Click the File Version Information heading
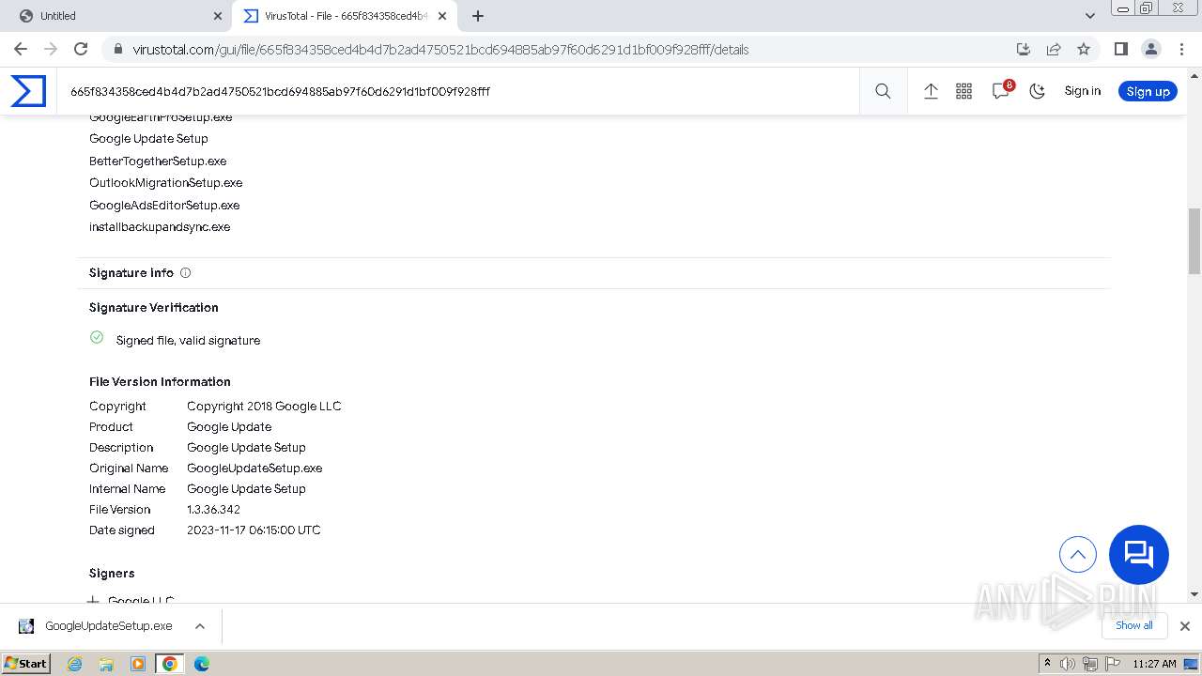 point(160,382)
